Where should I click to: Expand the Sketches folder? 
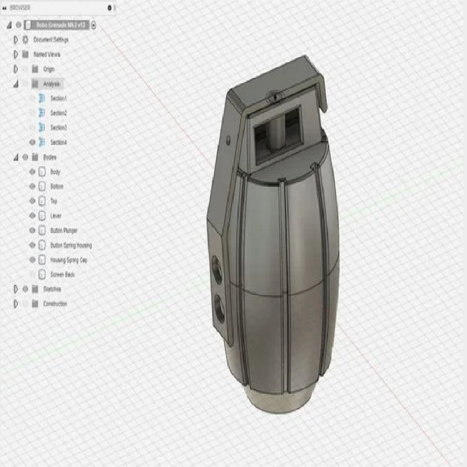16,289
